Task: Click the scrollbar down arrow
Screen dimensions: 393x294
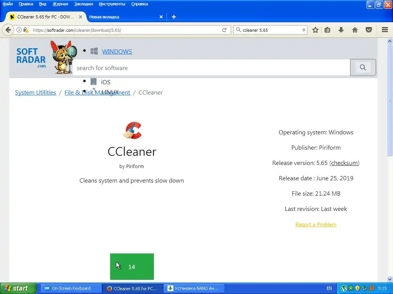Action: (x=390, y=279)
